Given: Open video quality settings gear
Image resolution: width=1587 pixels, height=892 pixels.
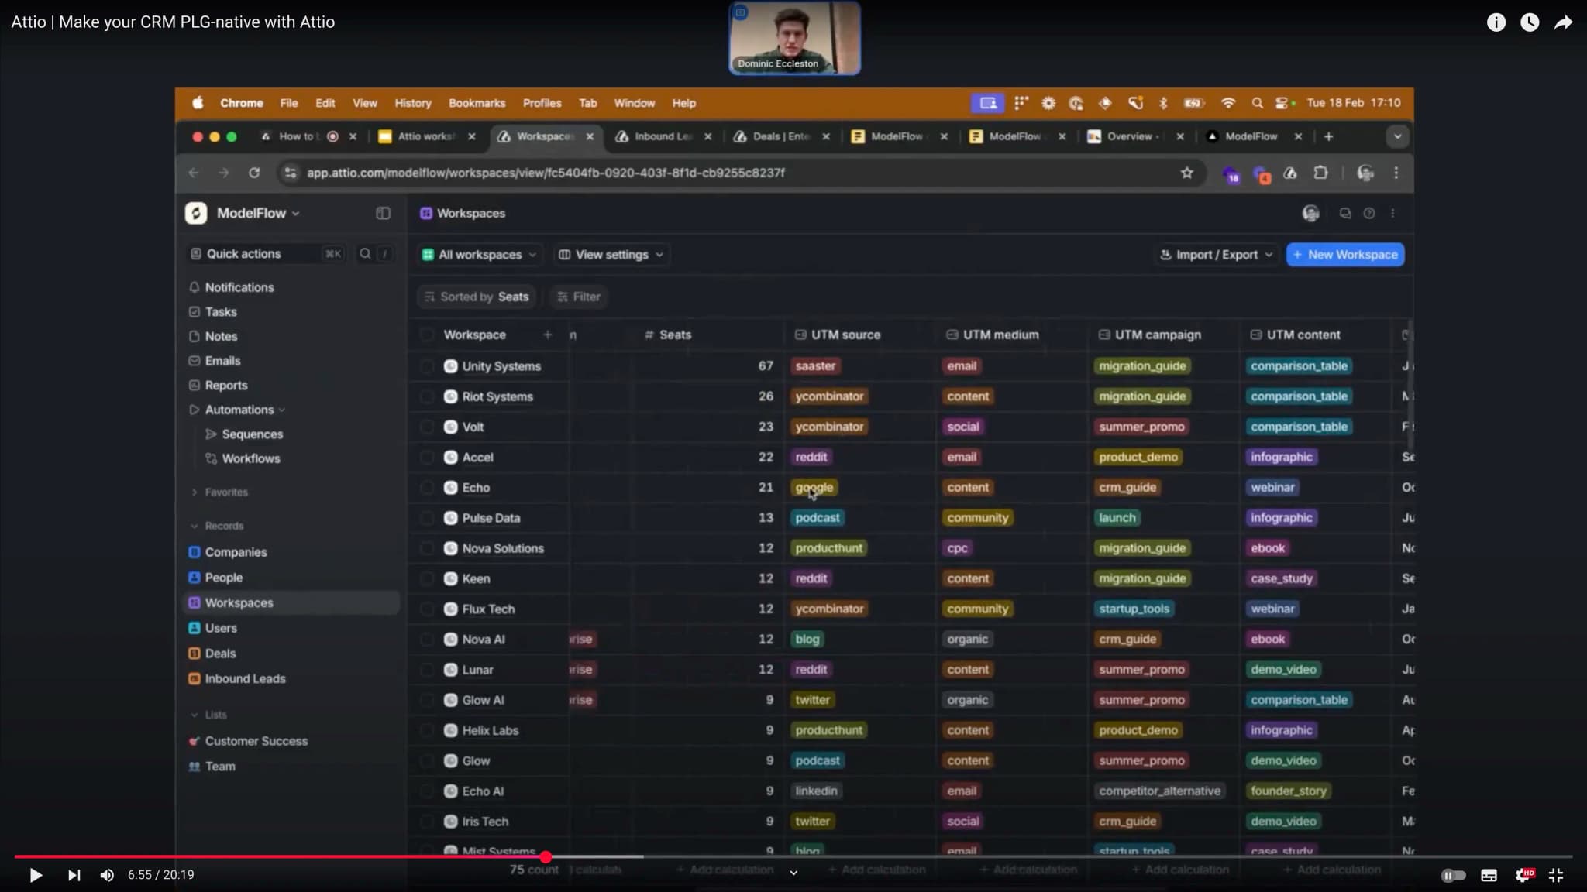Looking at the screenshot, I should pyautogui.click(x=1523, y=875).
